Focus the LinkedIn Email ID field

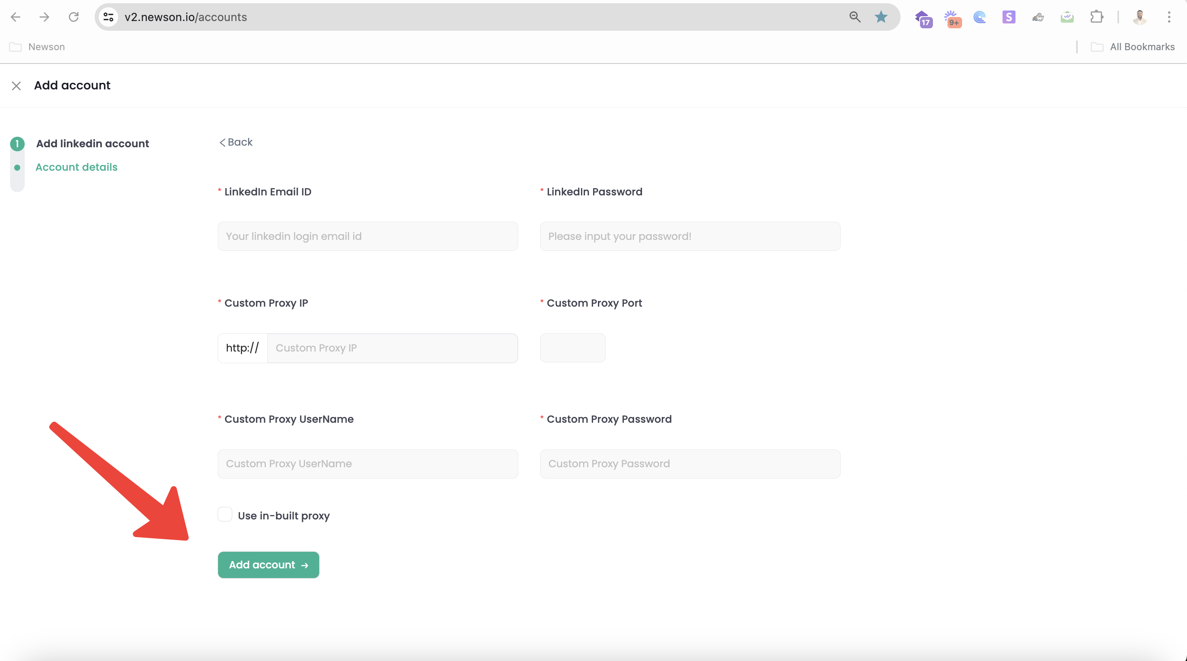coord(368,236)
